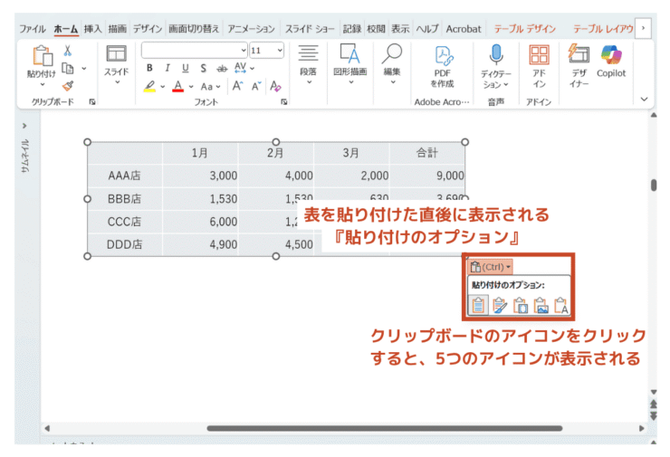The height and width of the screenshot is (457, 670).
Task: Choose Keep Source Formatting paste option
Action: point(500,305)
